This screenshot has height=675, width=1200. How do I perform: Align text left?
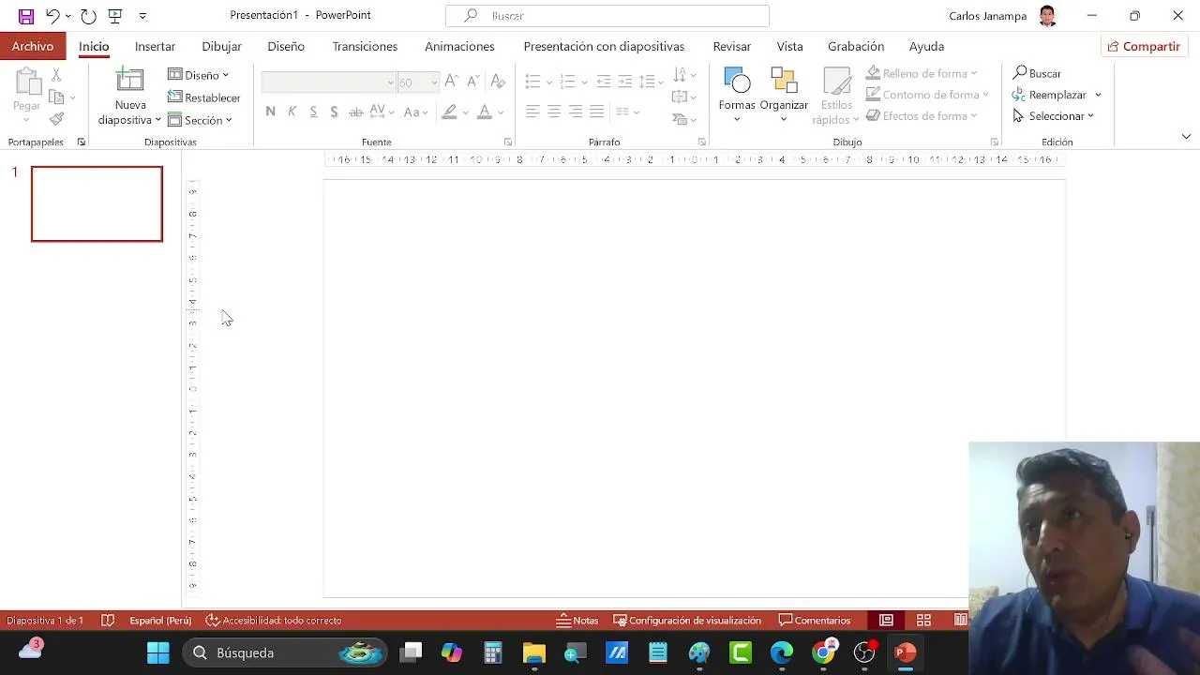coord(532,112)
